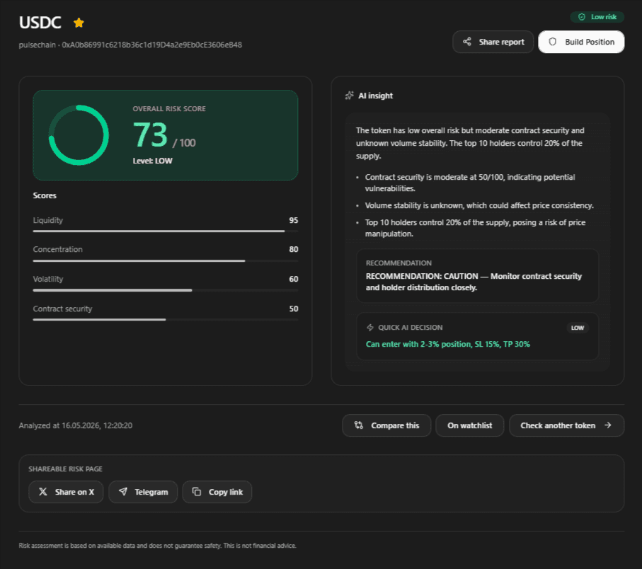Click the Compare this button
This screenshot has width=642, height=569.
(386, 425)
